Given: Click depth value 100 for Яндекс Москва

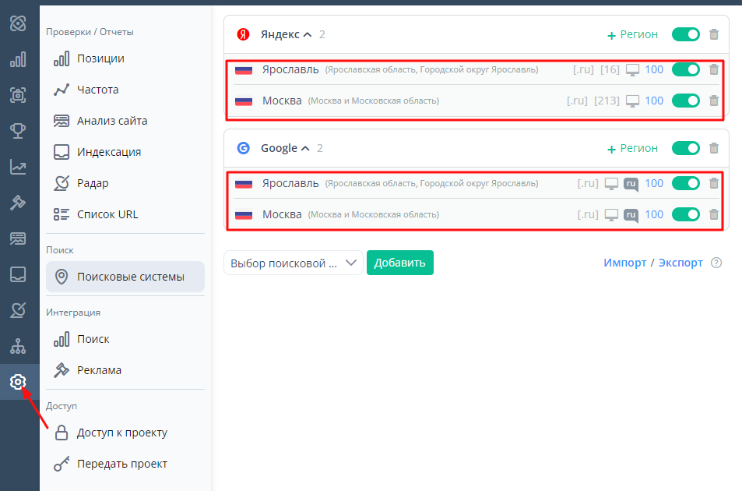Looking at the screenshot, I should (654, 101).
